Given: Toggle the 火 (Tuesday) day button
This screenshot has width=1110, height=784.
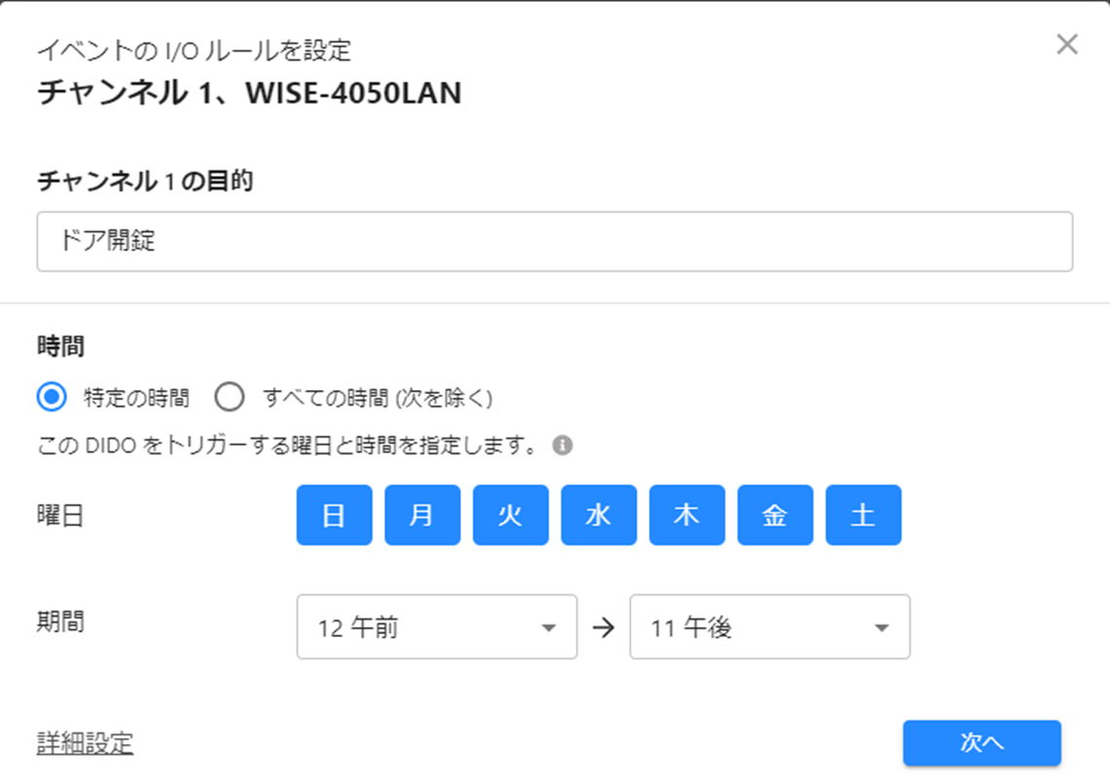Looking at the screenshot, I should coord(511,516).
